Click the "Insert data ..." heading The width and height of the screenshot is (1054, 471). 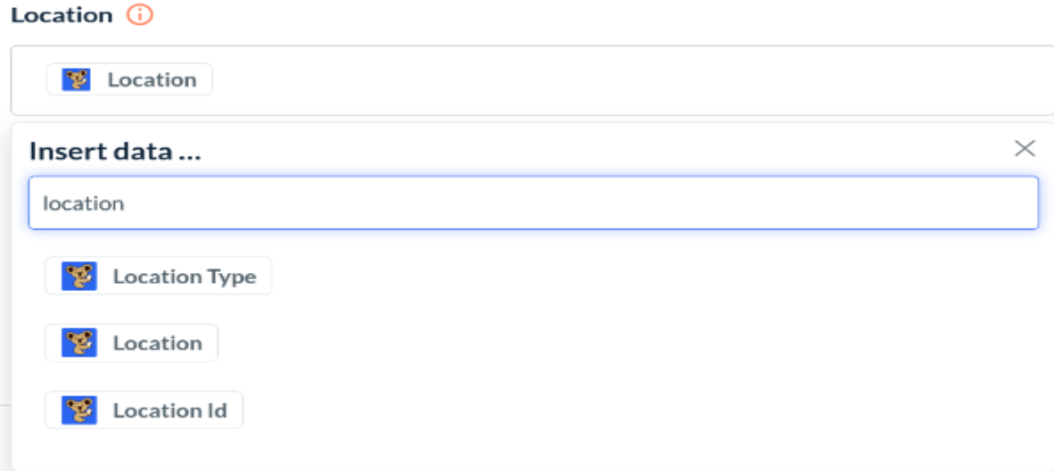115,151
